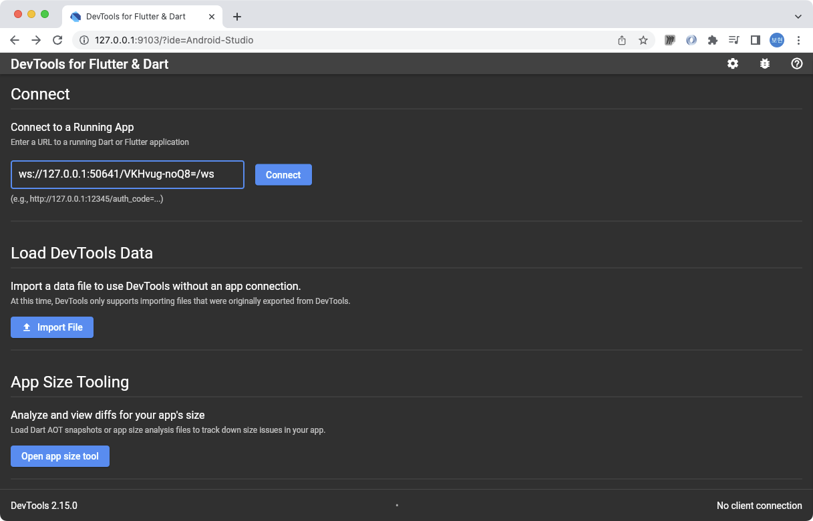This screenshot has height=521, width=813.
Task: Click Connect to a Running App label
Action: pos(72,127)
